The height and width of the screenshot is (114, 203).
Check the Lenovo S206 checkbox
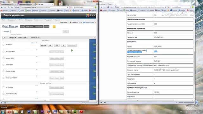pyautogui.click(x=3, y=58)
